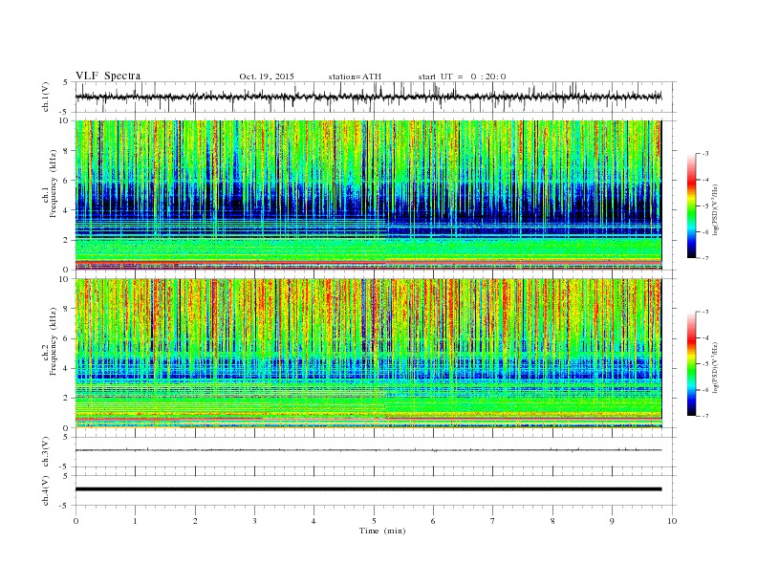Click the "ch.4(V)" y-axis label
The height and width of the screenshot is (585, 757).
(46, 490)
